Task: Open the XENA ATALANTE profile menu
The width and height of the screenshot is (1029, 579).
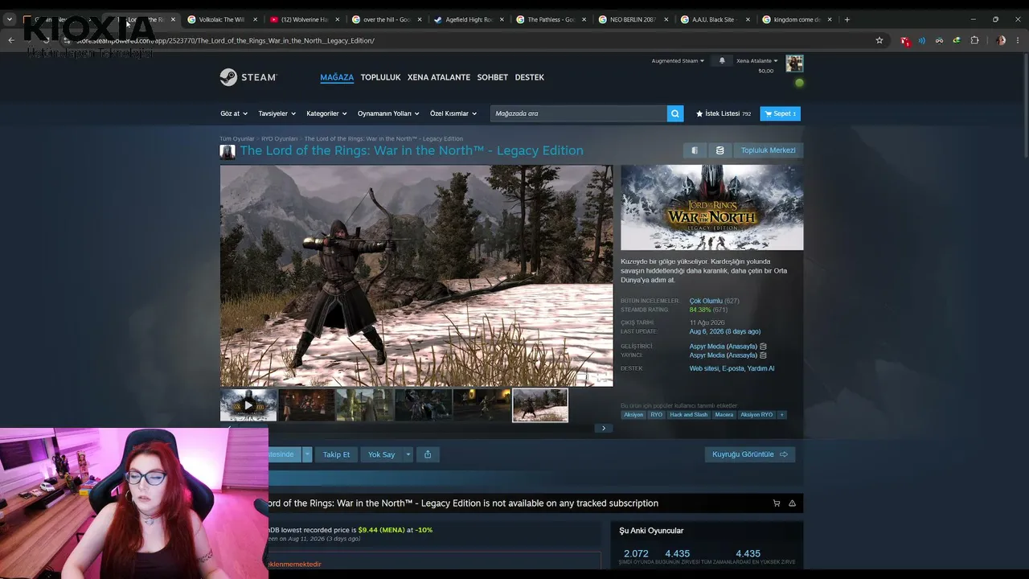Action: [439, 77]
